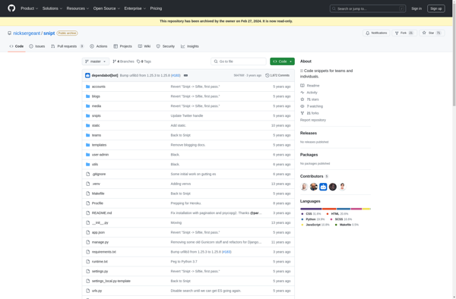Click the commit message ellipsis button
456x299 pixels.
185,75
